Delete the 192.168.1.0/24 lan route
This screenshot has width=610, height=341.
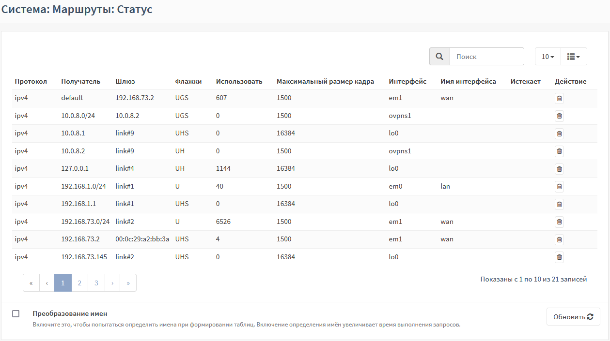click(x=559, y=187)
